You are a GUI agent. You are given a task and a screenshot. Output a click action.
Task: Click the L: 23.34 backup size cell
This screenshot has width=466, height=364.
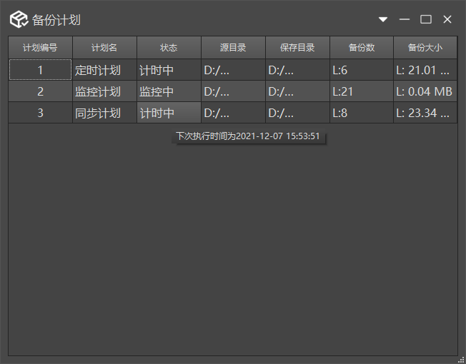(x=425, y=113)
